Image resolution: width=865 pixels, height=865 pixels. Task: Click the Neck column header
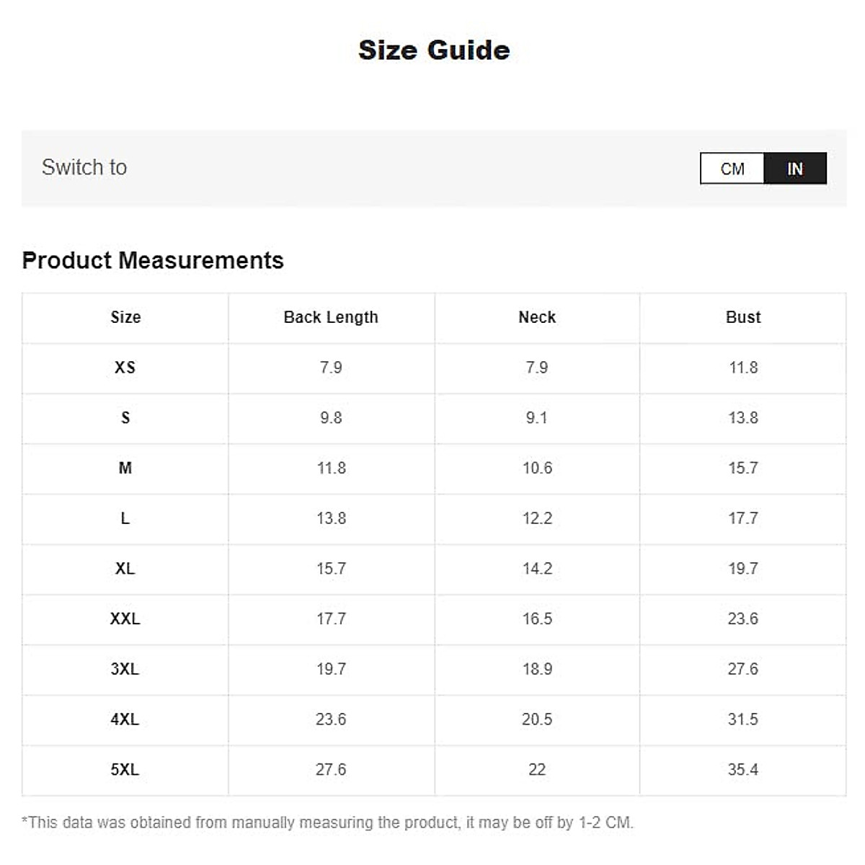[x=537, y=317]
